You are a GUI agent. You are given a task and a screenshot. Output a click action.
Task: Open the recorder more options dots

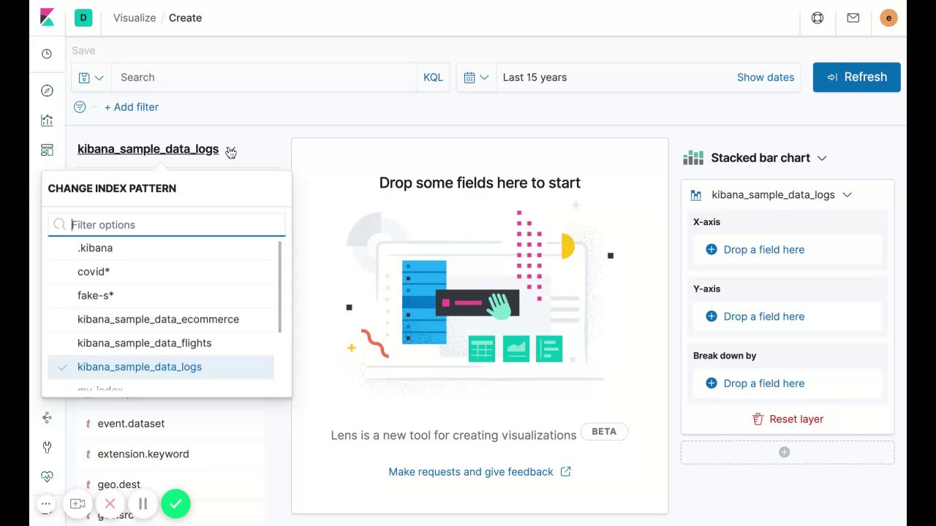pyautogui.click(x=45, y=503)
